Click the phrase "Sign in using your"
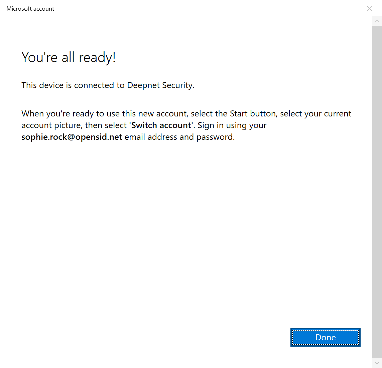 (232, 125)
